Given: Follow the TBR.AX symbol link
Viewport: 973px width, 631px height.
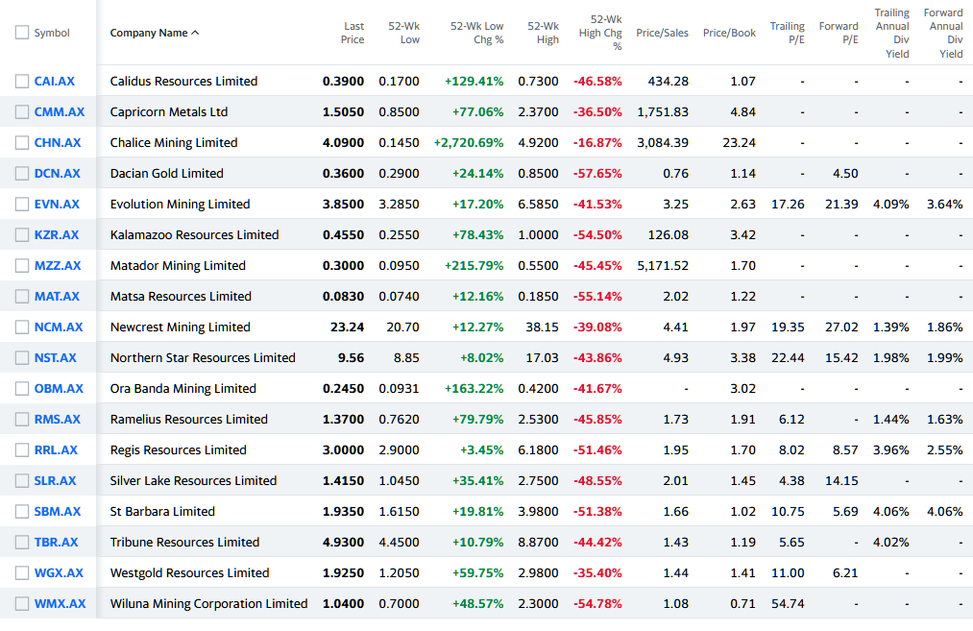Looking at the screenshot, I should point(56,542).
